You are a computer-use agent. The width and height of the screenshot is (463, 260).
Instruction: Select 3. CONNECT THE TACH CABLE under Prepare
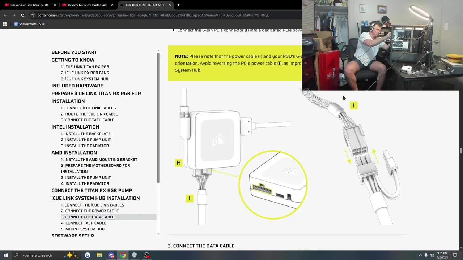coord(88,120)
